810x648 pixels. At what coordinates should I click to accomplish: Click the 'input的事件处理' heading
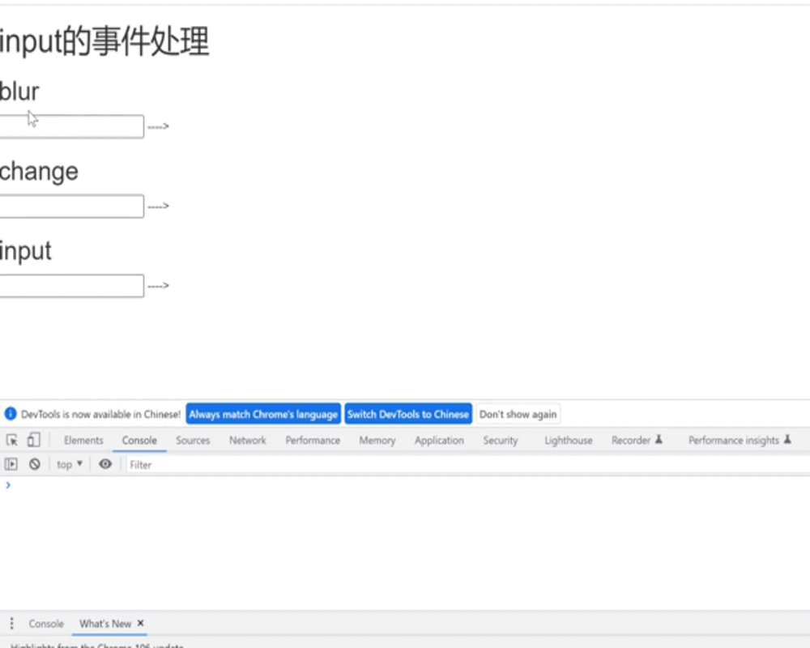[x=104, y=41]
